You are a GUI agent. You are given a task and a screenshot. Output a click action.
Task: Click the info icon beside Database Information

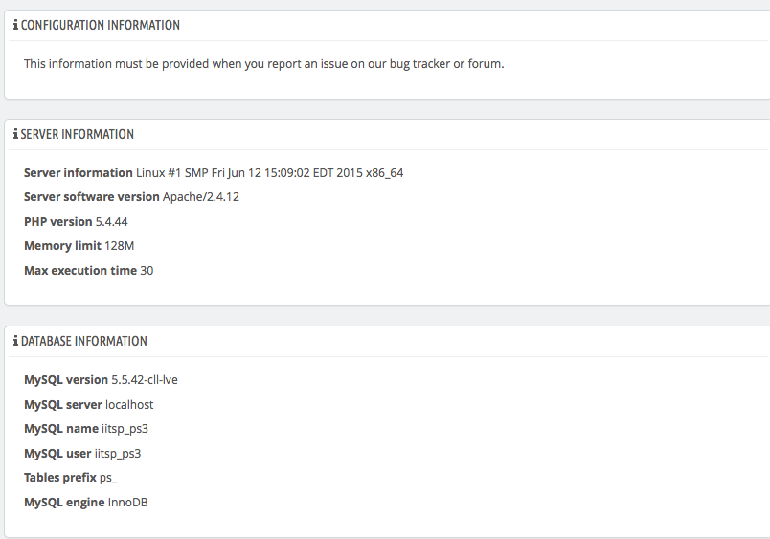point(15,341)
